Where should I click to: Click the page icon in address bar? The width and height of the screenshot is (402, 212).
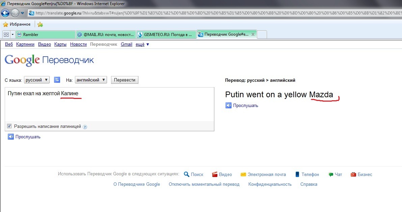(x=31, y=13)
